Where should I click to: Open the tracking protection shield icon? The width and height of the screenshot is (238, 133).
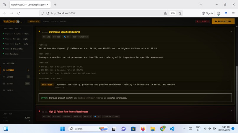[x=42, y=13]
